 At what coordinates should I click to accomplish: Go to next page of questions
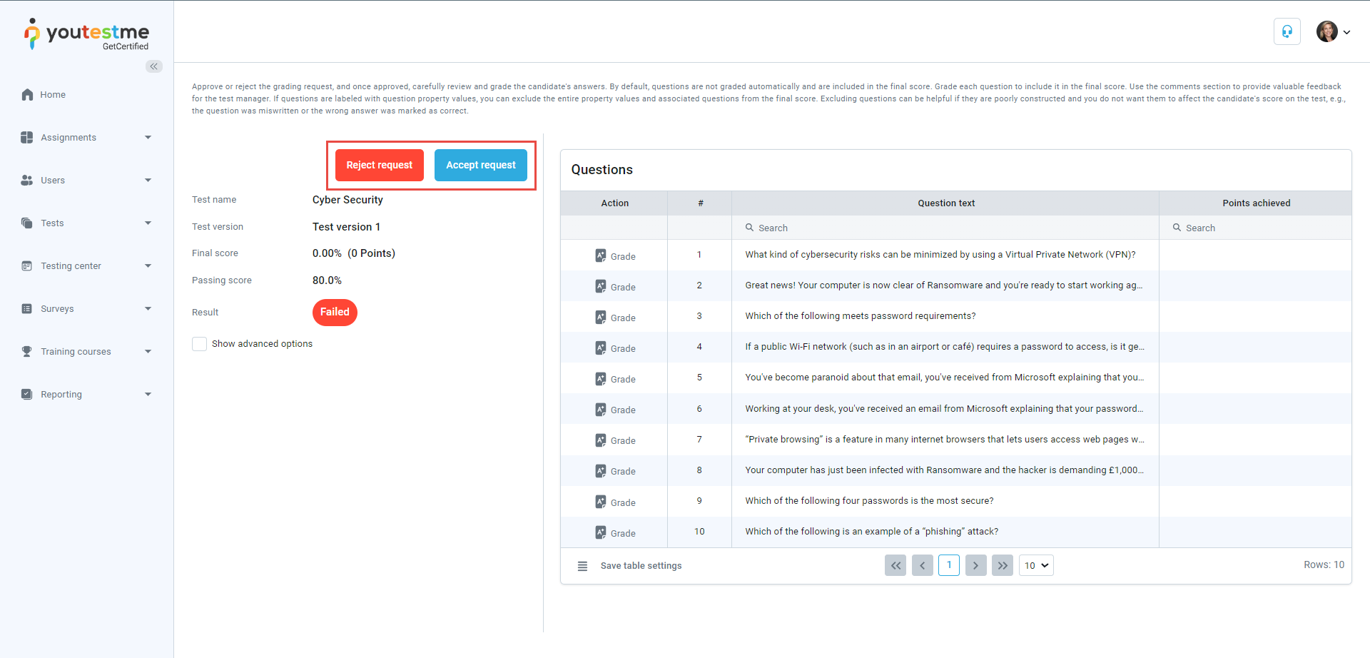[975, 565]
